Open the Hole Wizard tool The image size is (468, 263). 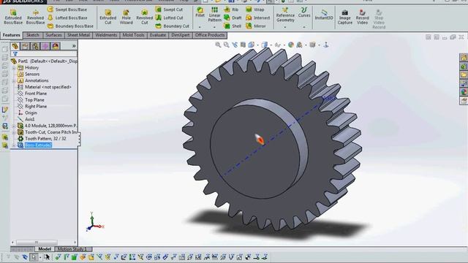127,16
